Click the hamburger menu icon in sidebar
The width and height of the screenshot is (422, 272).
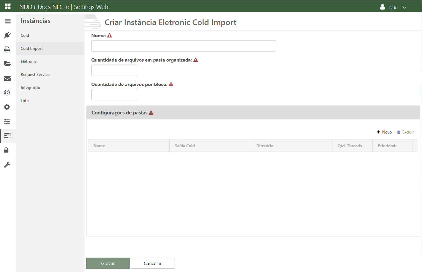(x=7, y=21)
